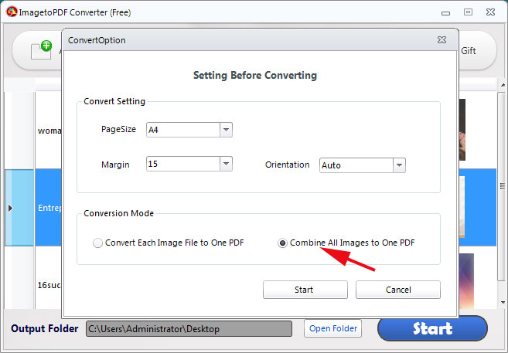Click the Output Folder path field
Image resolution: width=508 pixels, height=353 pixels.
[189, 329]
